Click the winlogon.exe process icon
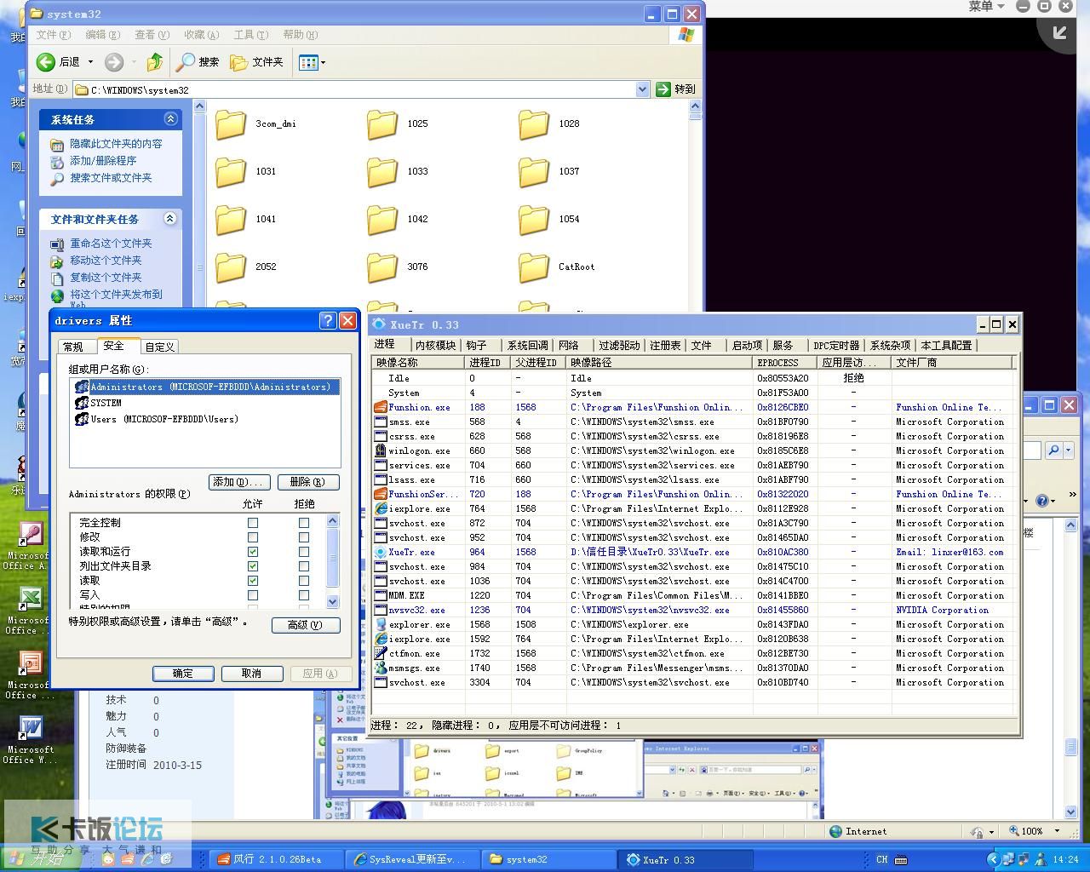Image resolution: width=1090 pixels, height=872 pixels. click(381, 450)
